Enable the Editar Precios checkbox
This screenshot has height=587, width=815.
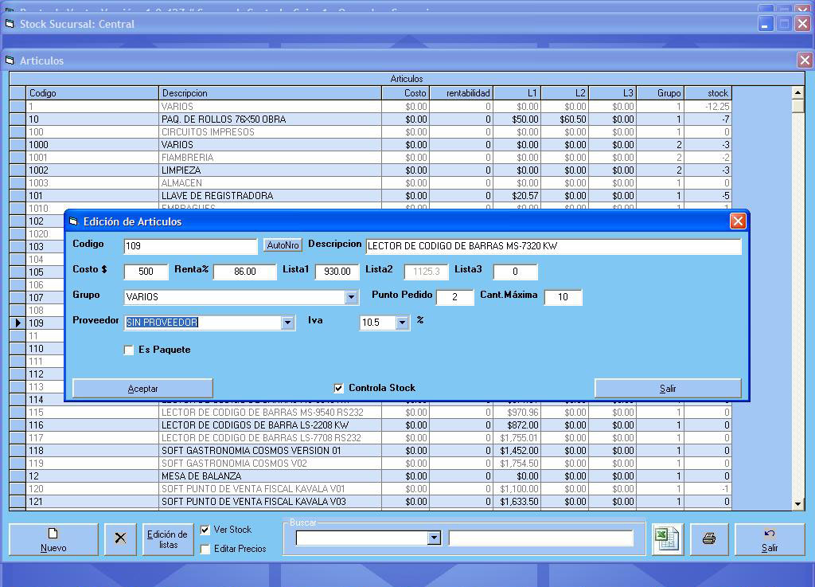point(205,549)
